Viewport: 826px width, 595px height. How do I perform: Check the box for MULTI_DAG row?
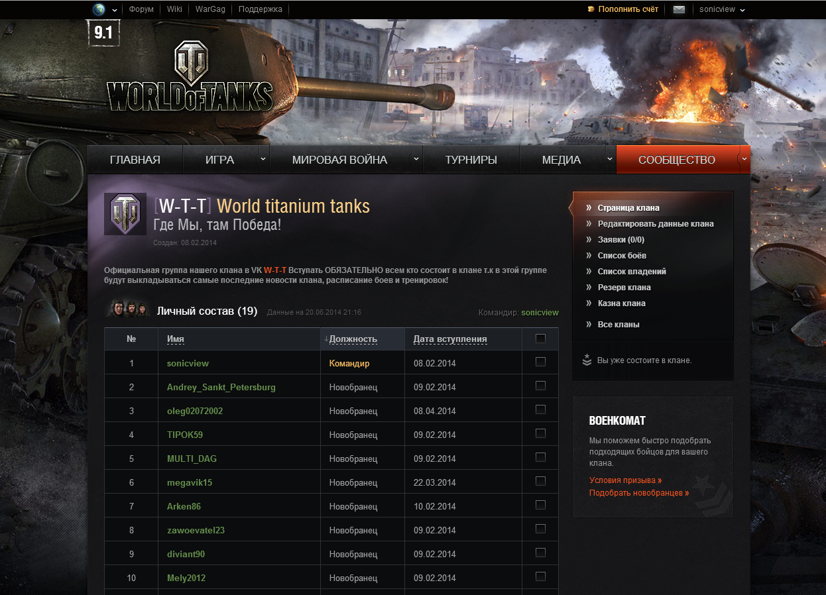[x=540, y=457]
